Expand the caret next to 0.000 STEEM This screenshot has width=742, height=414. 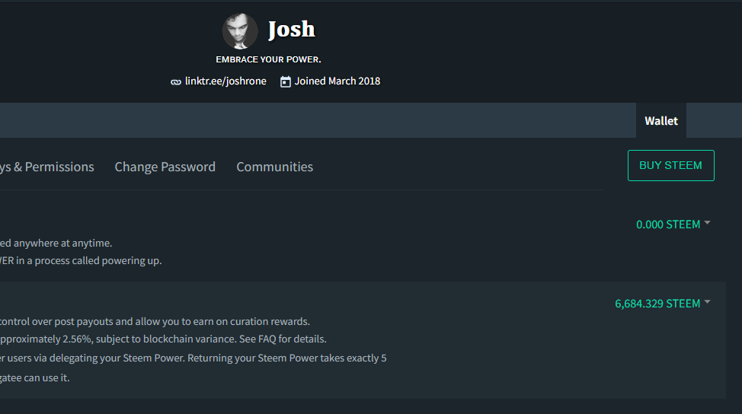coord(707,223)
